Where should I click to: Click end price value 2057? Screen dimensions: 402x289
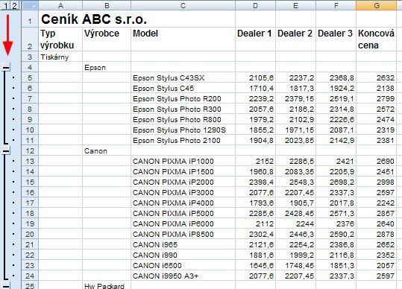tap(376, 265)
